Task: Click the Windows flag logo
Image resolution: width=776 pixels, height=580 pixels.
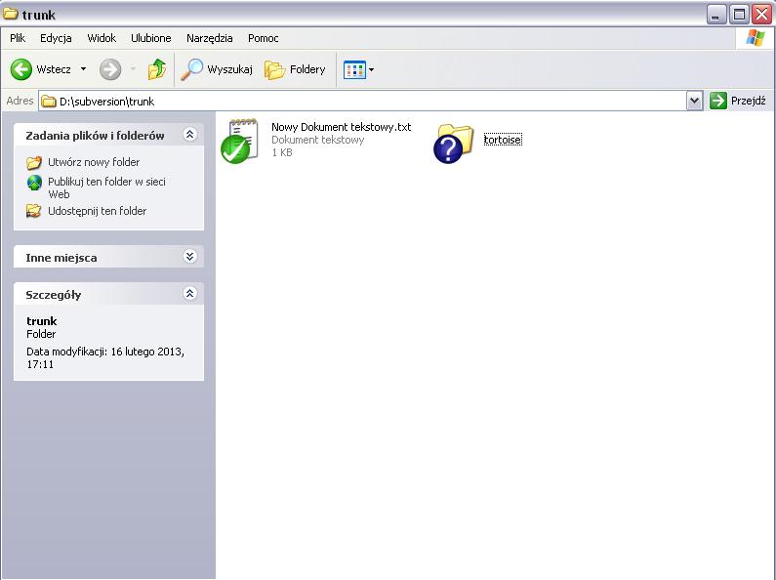Action: 755,38
